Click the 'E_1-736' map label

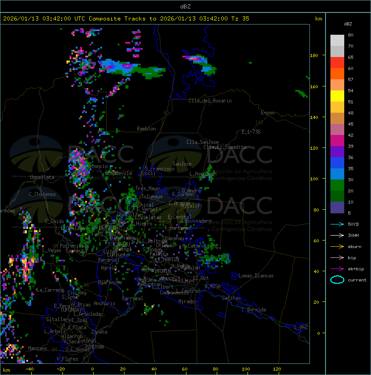[x=251, y=132]
